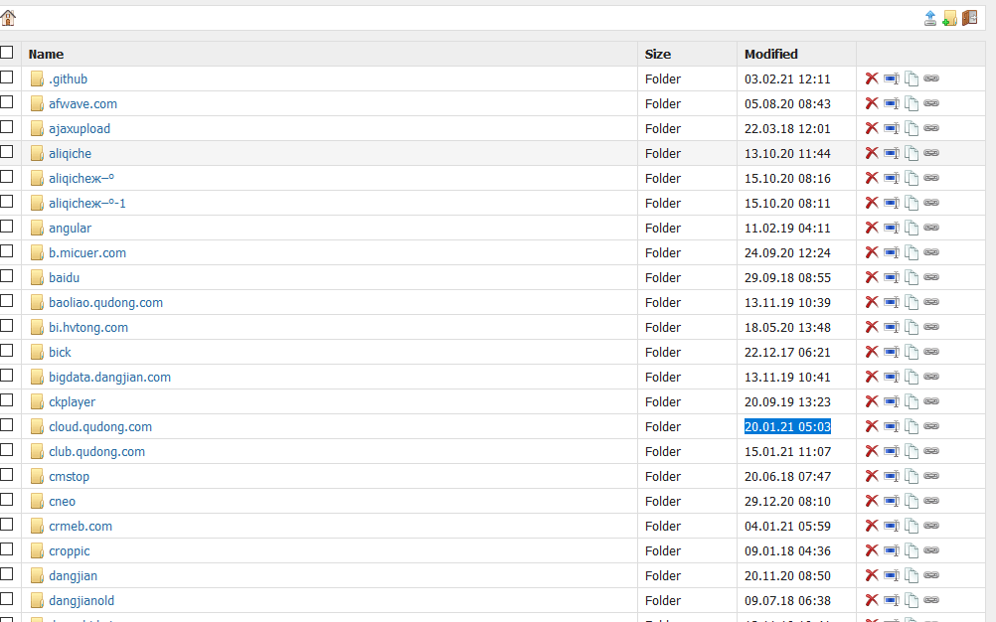
Task: Rename the b.micuer.com folder
Action: (x=892, y=252)
